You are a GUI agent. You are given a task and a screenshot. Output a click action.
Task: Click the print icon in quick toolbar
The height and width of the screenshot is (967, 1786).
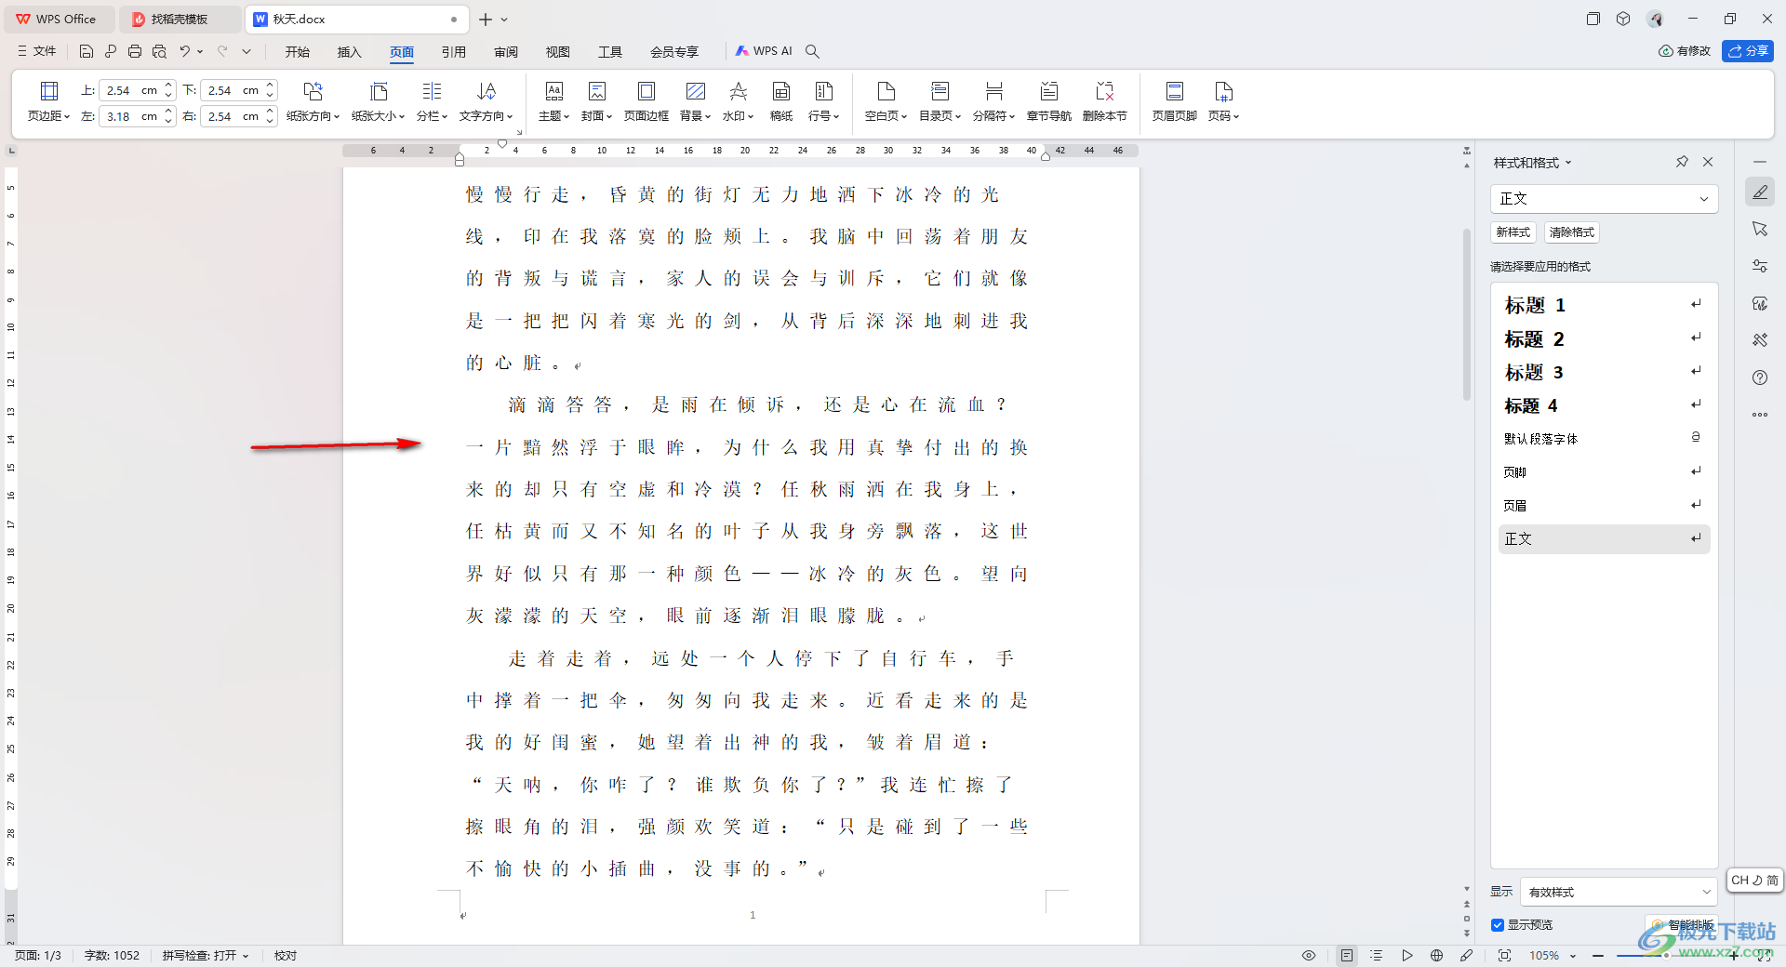tap(135, 51)
